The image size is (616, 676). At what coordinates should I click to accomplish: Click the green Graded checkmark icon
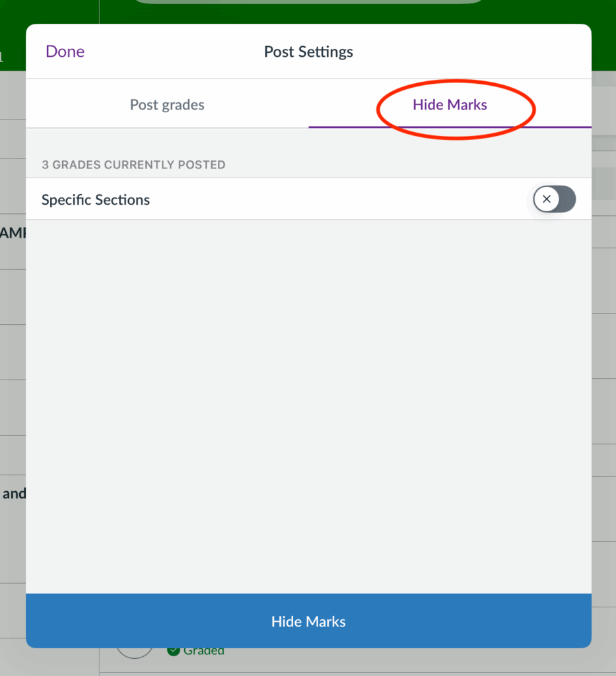174,651
